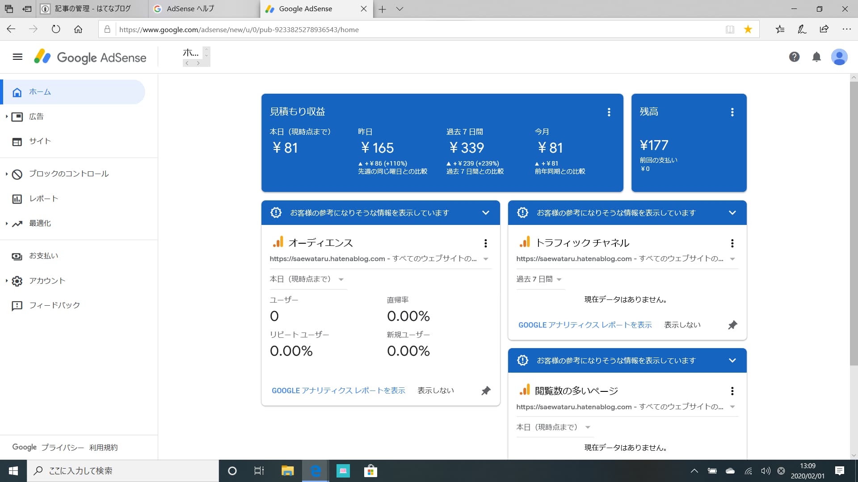
Task: Open the 残高 card three-dot menu
Action: coord(732,112)
